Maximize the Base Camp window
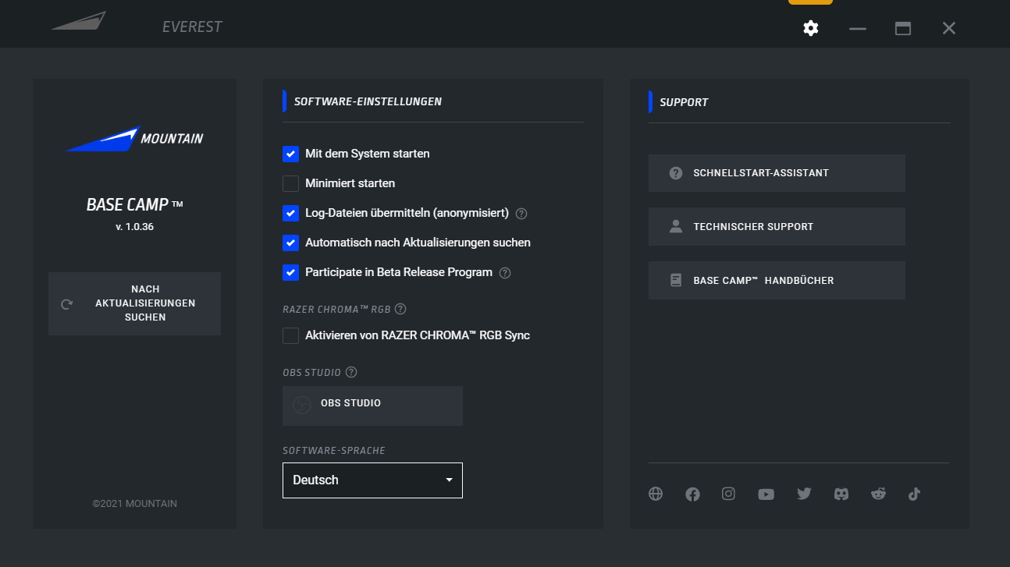Image resolution: width=1010 pixels, height=567 pixels. [x=903, y=28]
